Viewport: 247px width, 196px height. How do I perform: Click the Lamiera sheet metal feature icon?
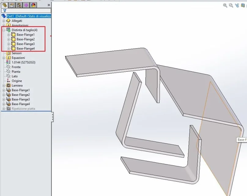(8, 85)
